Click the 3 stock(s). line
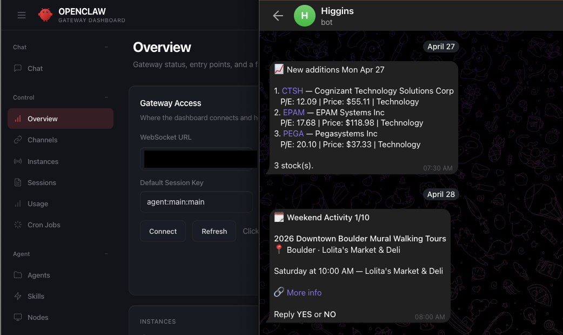 click(x=294, y=166)
